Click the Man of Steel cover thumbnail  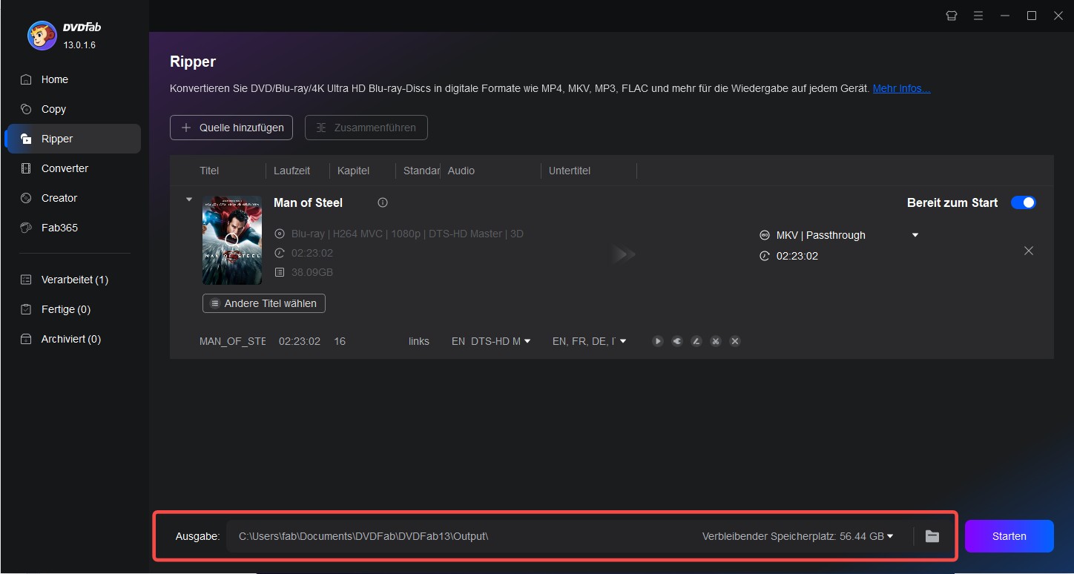(232, 240)
